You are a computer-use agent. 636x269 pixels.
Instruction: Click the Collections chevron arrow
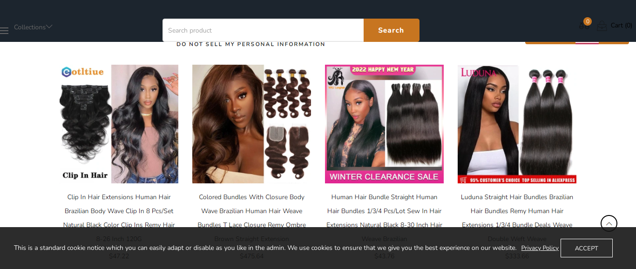[49, 27]
